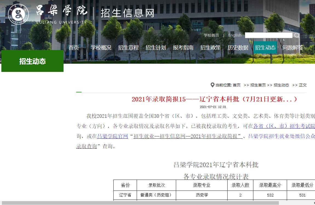Open the 报考指南 menu item
The width and height of the screenshot is (315, 205).
[183, 48]
